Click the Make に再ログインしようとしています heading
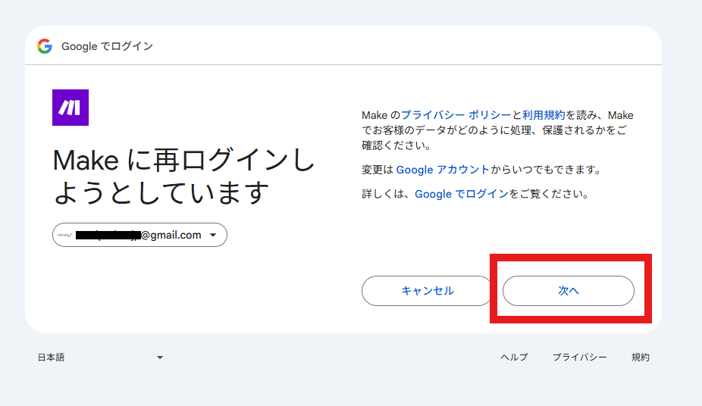The width and height of the screenshot is (702, 406). point(184,176)
